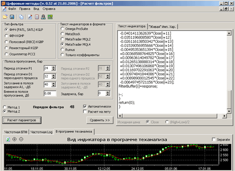Click the green chart help icon
Image resolution: width=235 pixels, height=171 pixels.
click(x=50, y=17)
